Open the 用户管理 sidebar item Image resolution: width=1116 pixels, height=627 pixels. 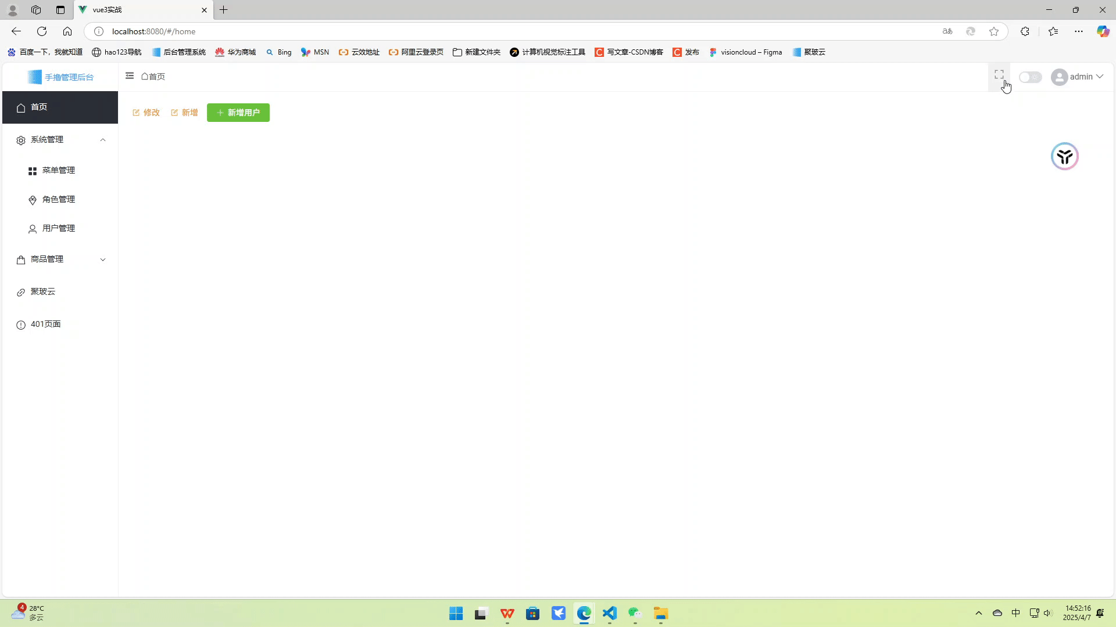(58, 229)
